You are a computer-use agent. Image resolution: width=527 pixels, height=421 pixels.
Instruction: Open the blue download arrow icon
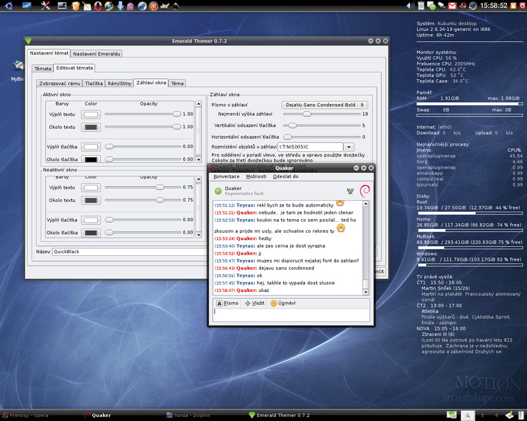click(x=120, y=6)
